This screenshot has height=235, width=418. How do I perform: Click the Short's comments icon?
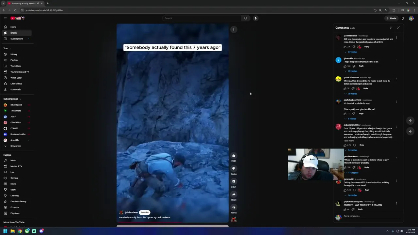(x=234, y=181)
